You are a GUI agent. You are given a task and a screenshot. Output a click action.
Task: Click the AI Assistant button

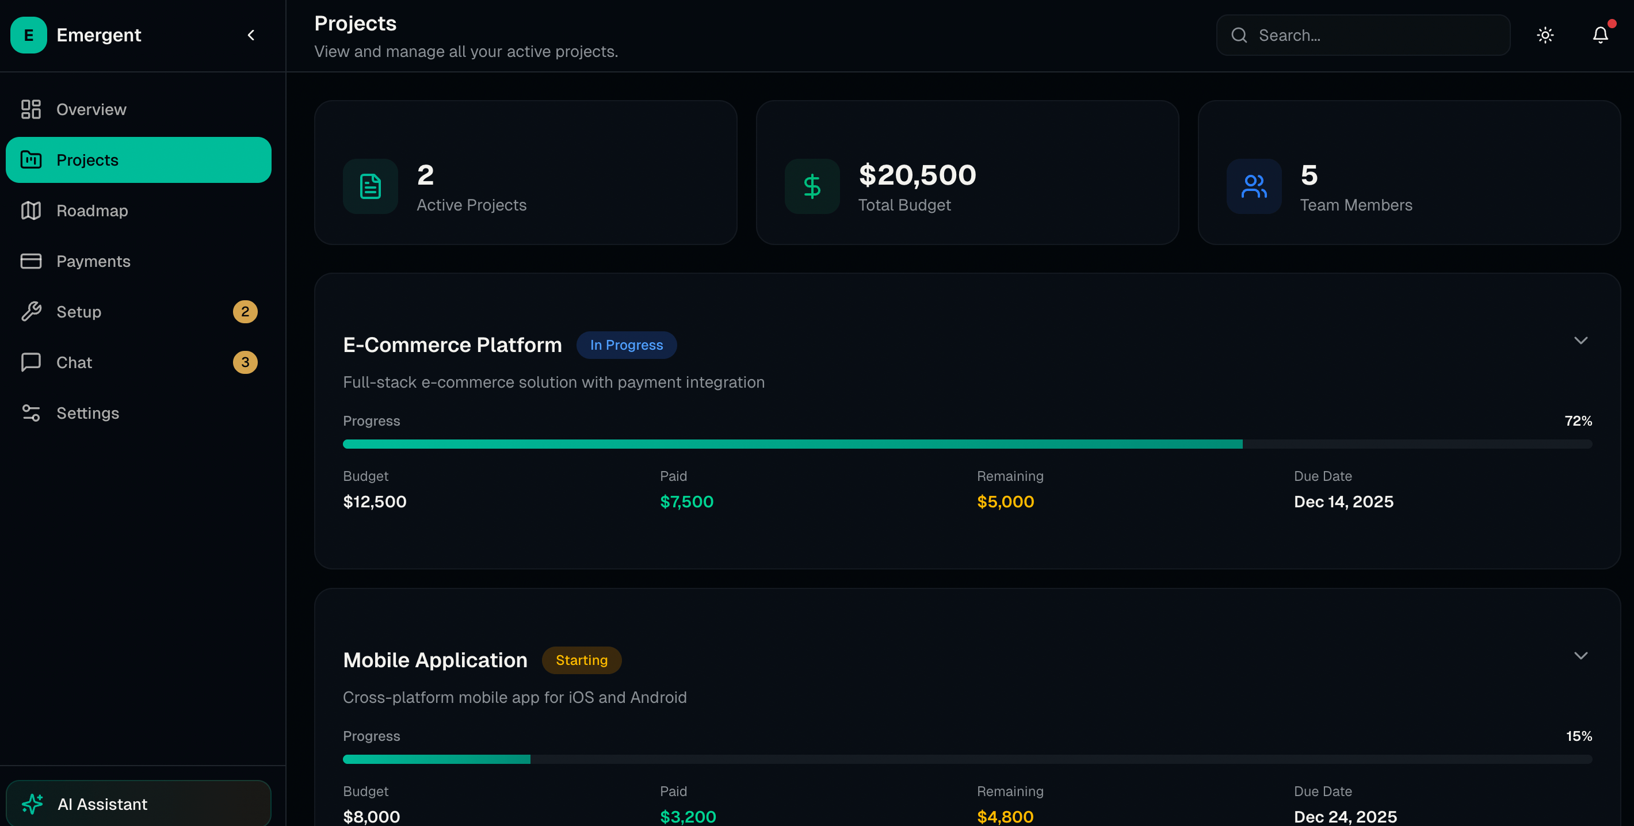[x=138, y=804]
